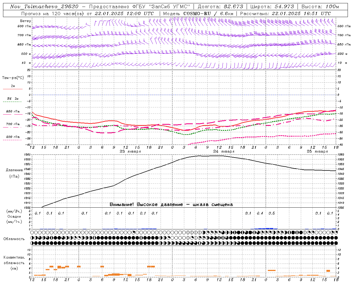Image resolution: width=352 pixels, height=282 pixels.
Task: Click the (мм/3ч.) units label
Action: pyautogui.click(x=14, y=211)
